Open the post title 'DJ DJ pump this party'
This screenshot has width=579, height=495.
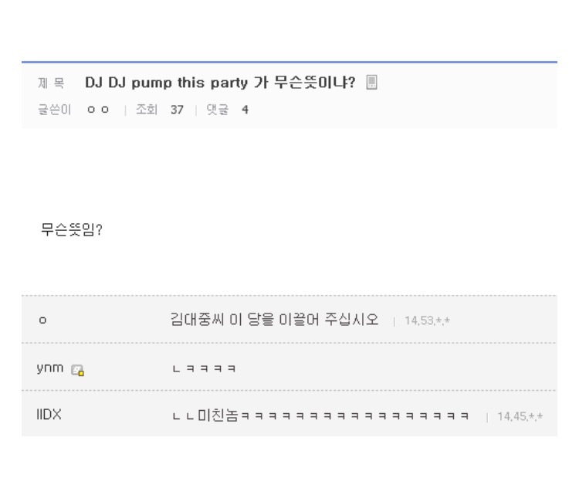click(x=220, y=83)
